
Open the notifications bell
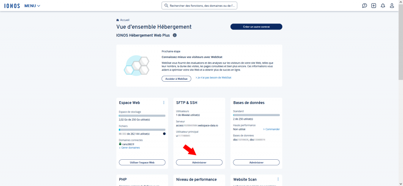pos(383,5)
